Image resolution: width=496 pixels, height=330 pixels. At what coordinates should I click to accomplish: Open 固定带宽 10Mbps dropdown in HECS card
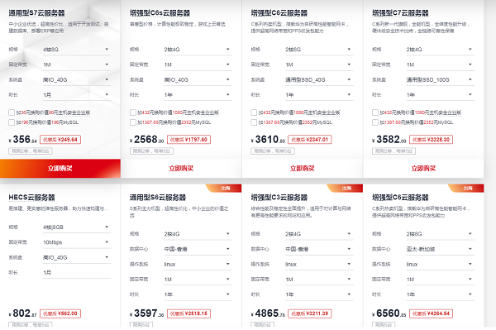click(x=77, y=242)
